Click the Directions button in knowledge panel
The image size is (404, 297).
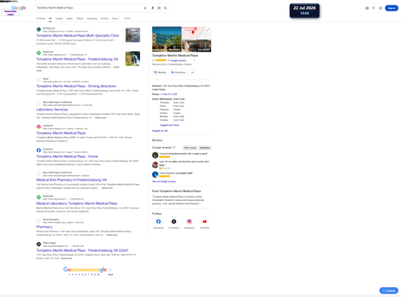coord(178,73)
